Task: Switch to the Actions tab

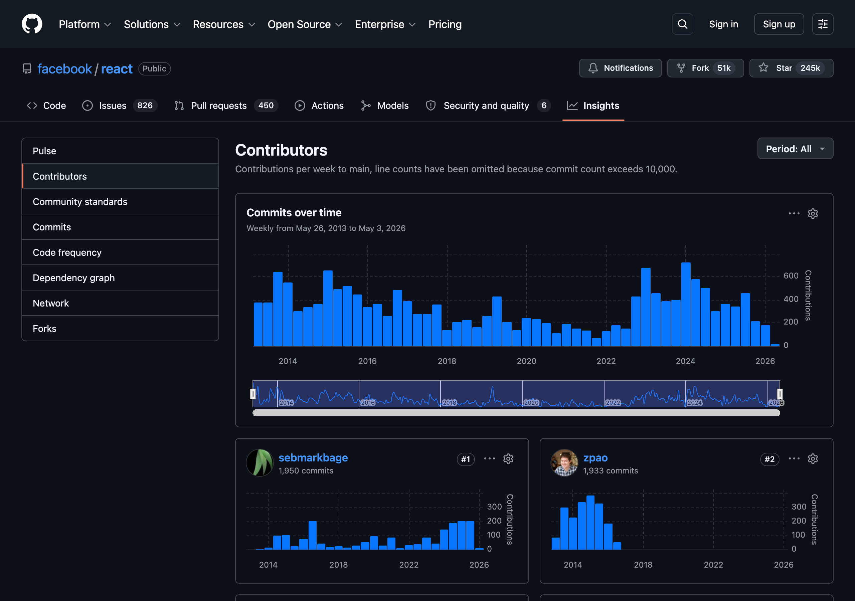Action: (319, 106)
